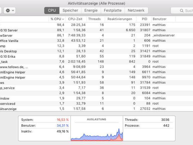
Task: Sort by the CPU-Zeit column header
Action: click(x=75, y=19)
